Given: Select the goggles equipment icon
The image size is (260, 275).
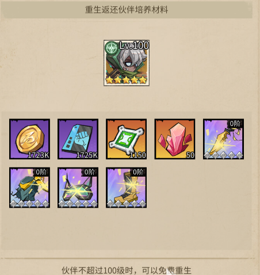Looking at the screenshot, I should (78, 188).
